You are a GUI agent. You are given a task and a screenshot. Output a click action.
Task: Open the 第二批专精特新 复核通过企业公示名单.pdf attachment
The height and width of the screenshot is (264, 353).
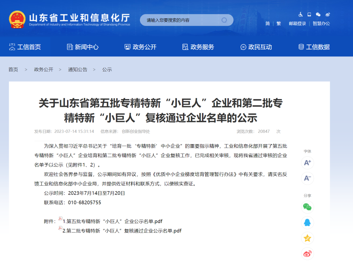[x=122, y=231]
